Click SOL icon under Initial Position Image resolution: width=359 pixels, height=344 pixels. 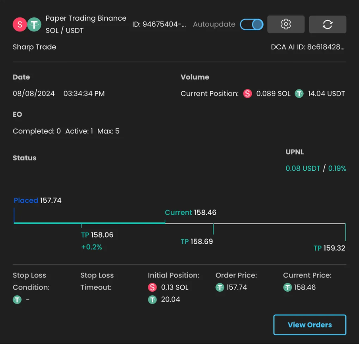(152, 287)
